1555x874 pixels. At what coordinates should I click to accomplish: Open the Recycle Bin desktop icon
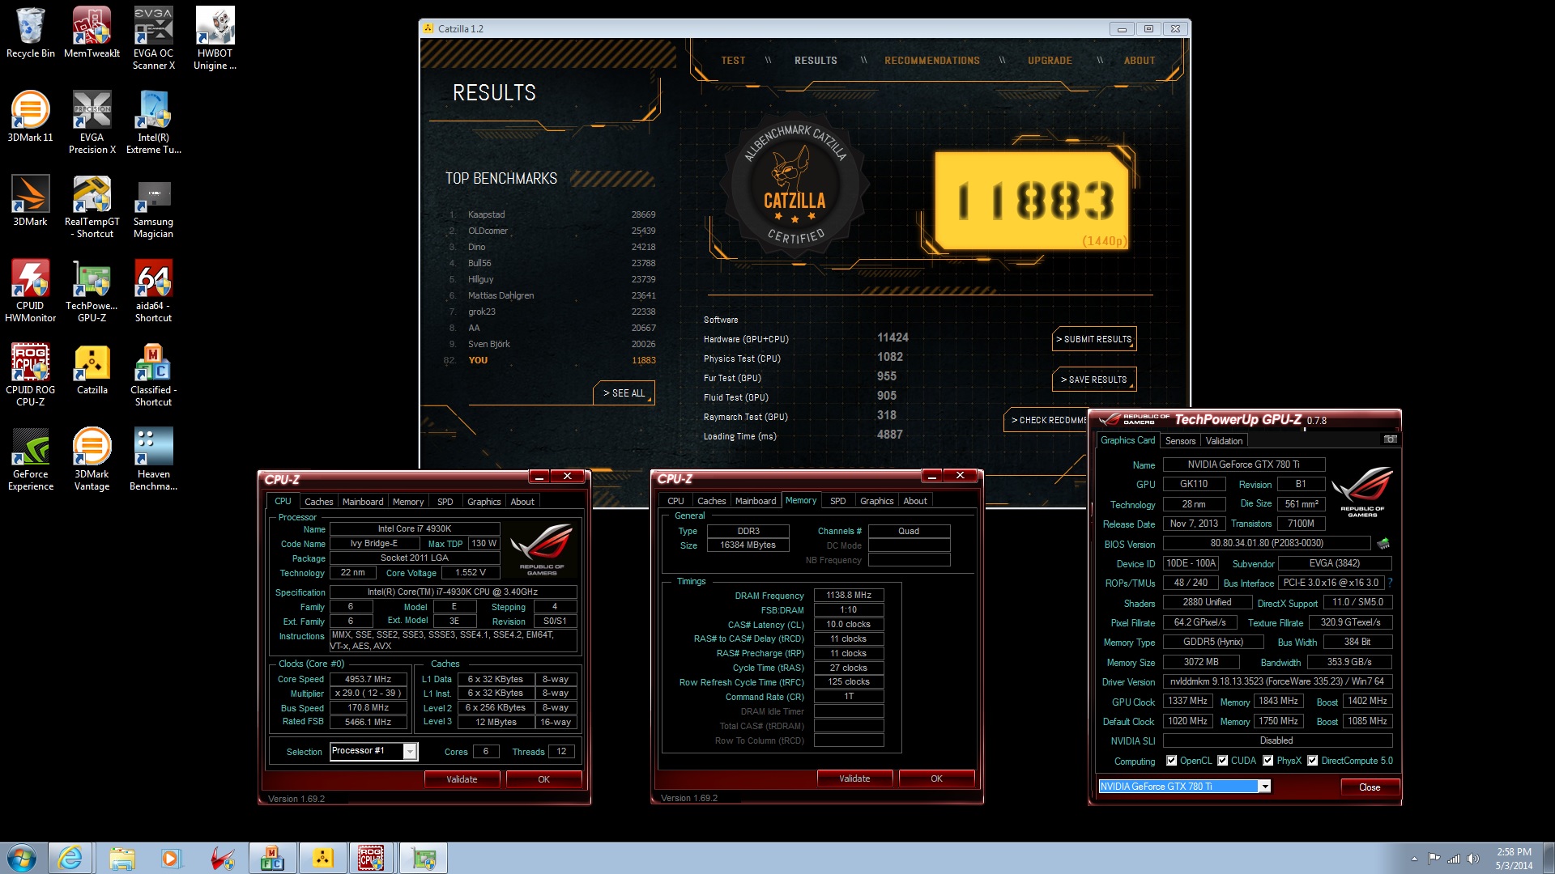[x=30, y=33]
